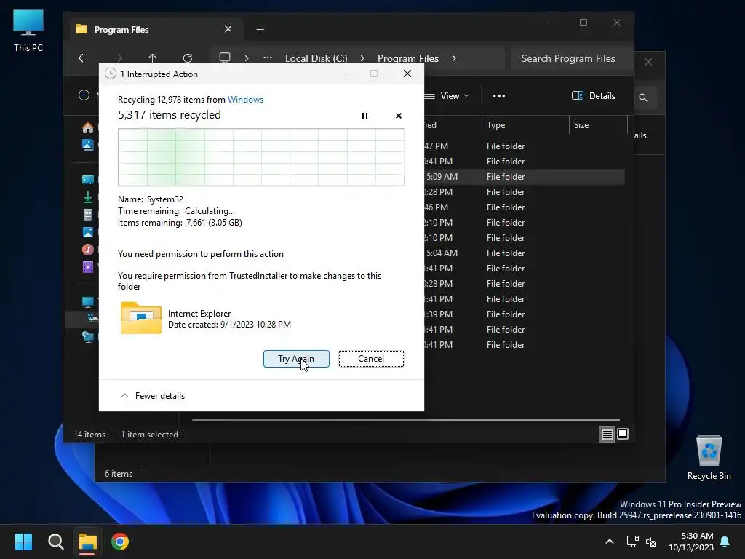This screenshot has height=559, width=745.
Task: Expand chevron after Program Files breadcrumb
Action: click(454, 58)
